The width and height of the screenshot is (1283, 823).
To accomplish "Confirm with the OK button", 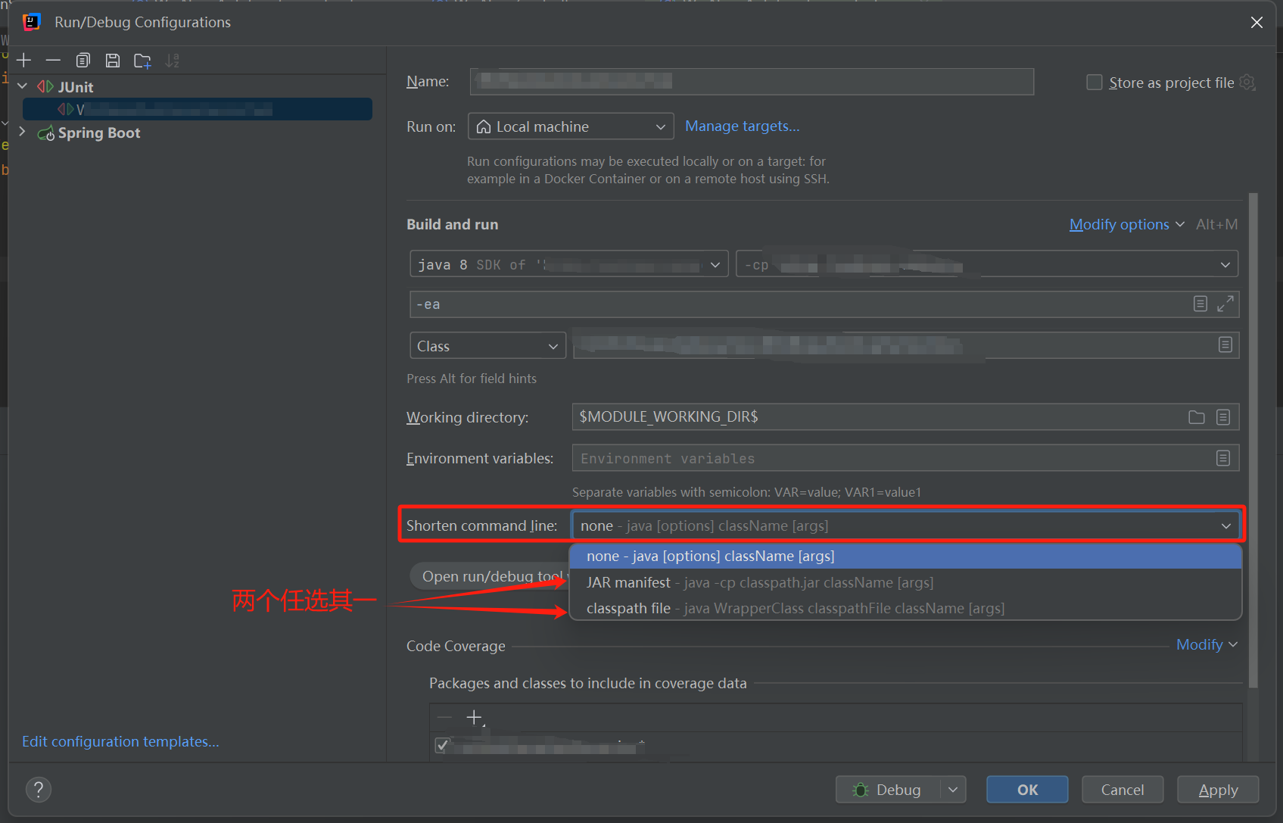I will click(x=1027, y=790).
